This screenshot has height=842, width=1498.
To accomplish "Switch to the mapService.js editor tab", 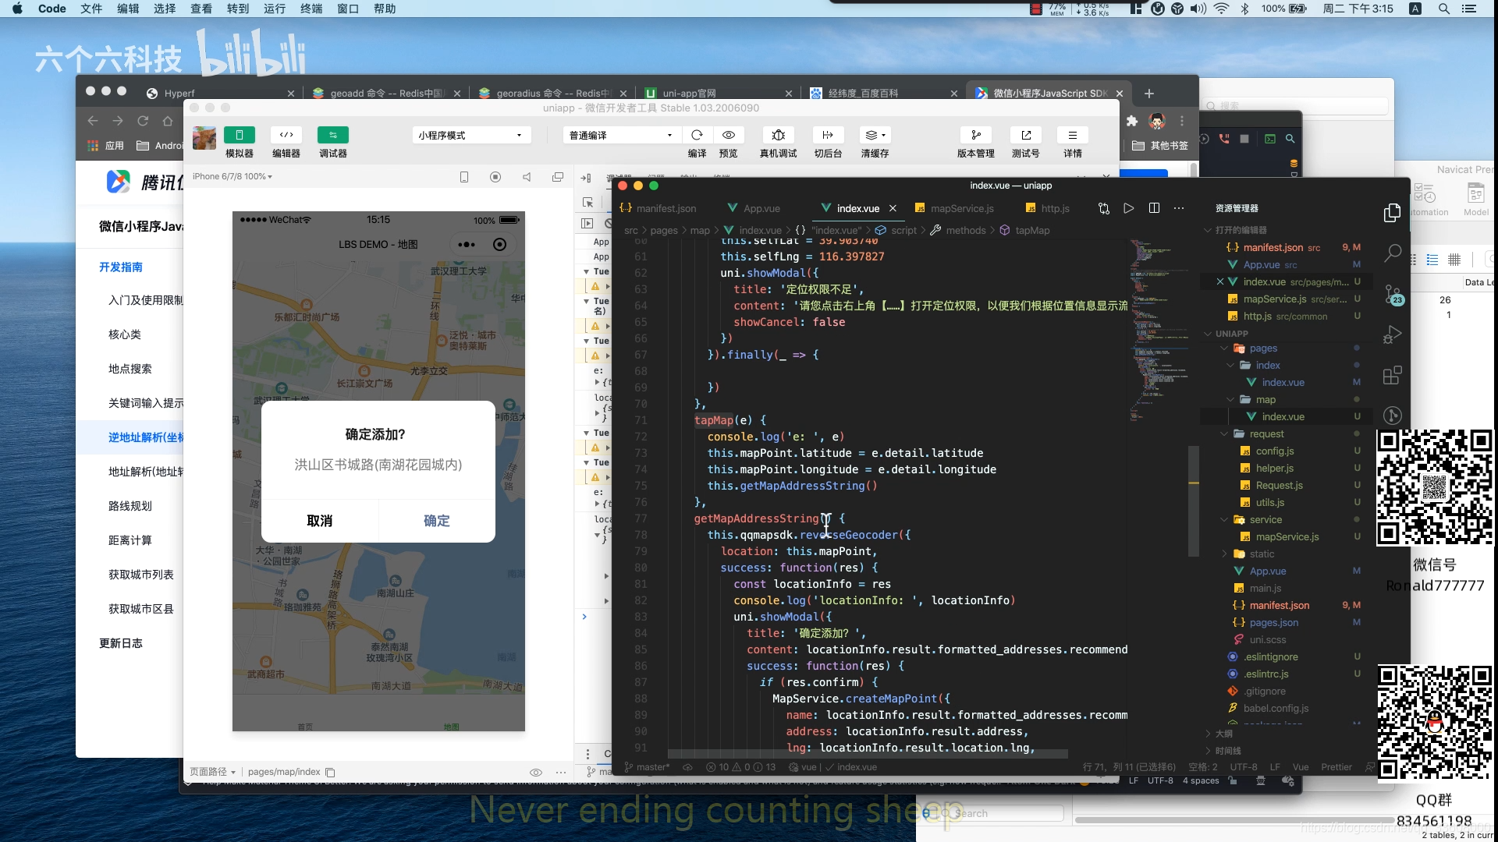I will [x=961, y=208].
